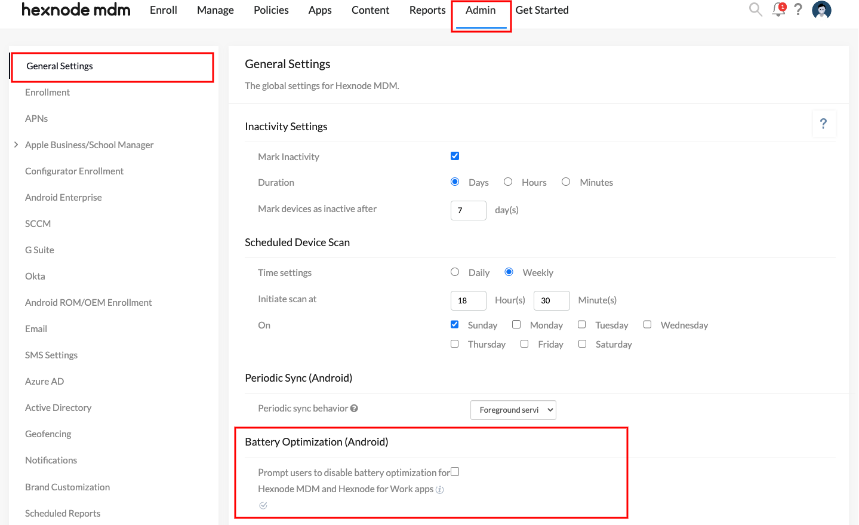Open Active Directory in sidebar
859x525 pixels.
coord(58,408)
